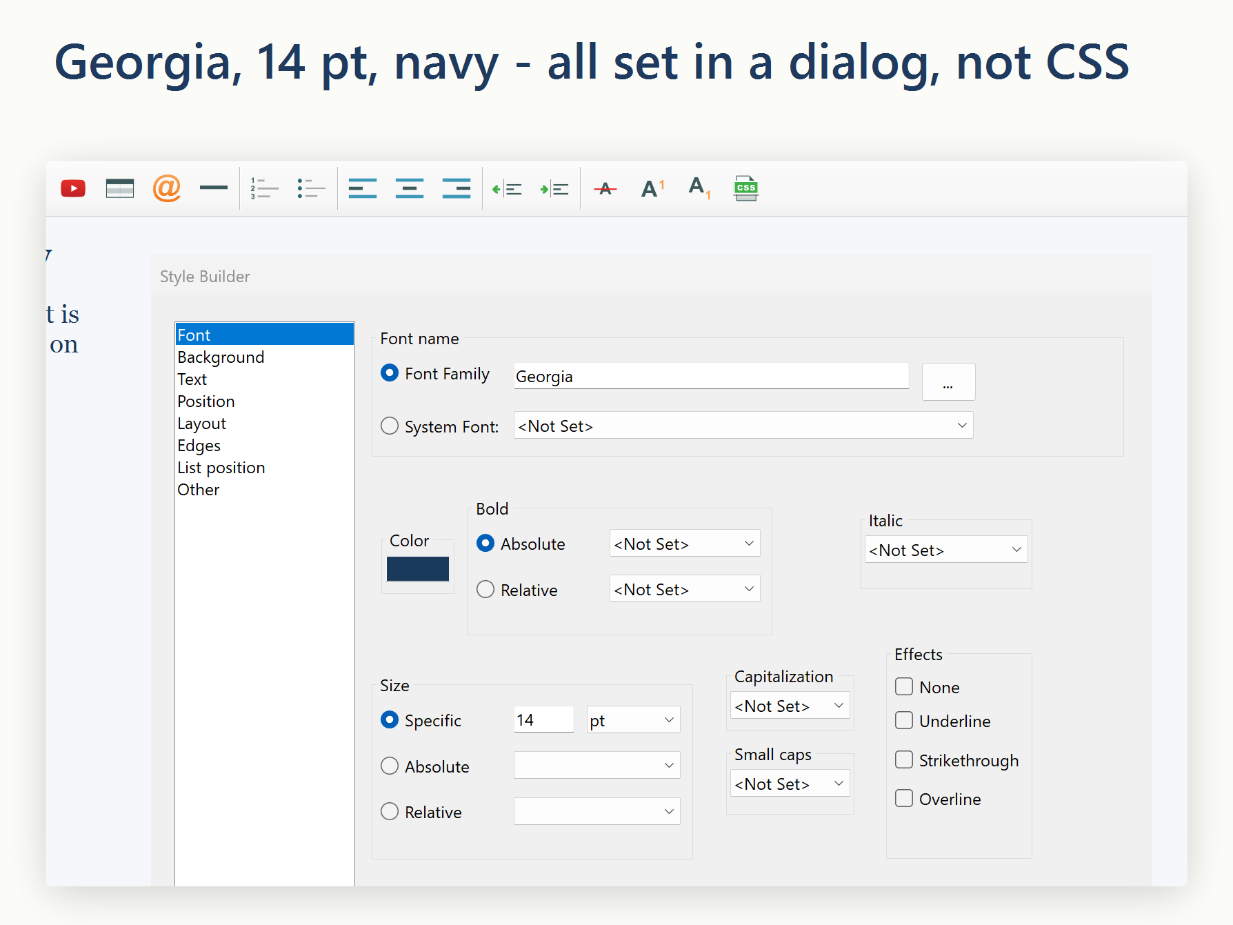Click the ... font browse button
The height and width of the screenshot is (925, 1233).
[x=948, y=381]
